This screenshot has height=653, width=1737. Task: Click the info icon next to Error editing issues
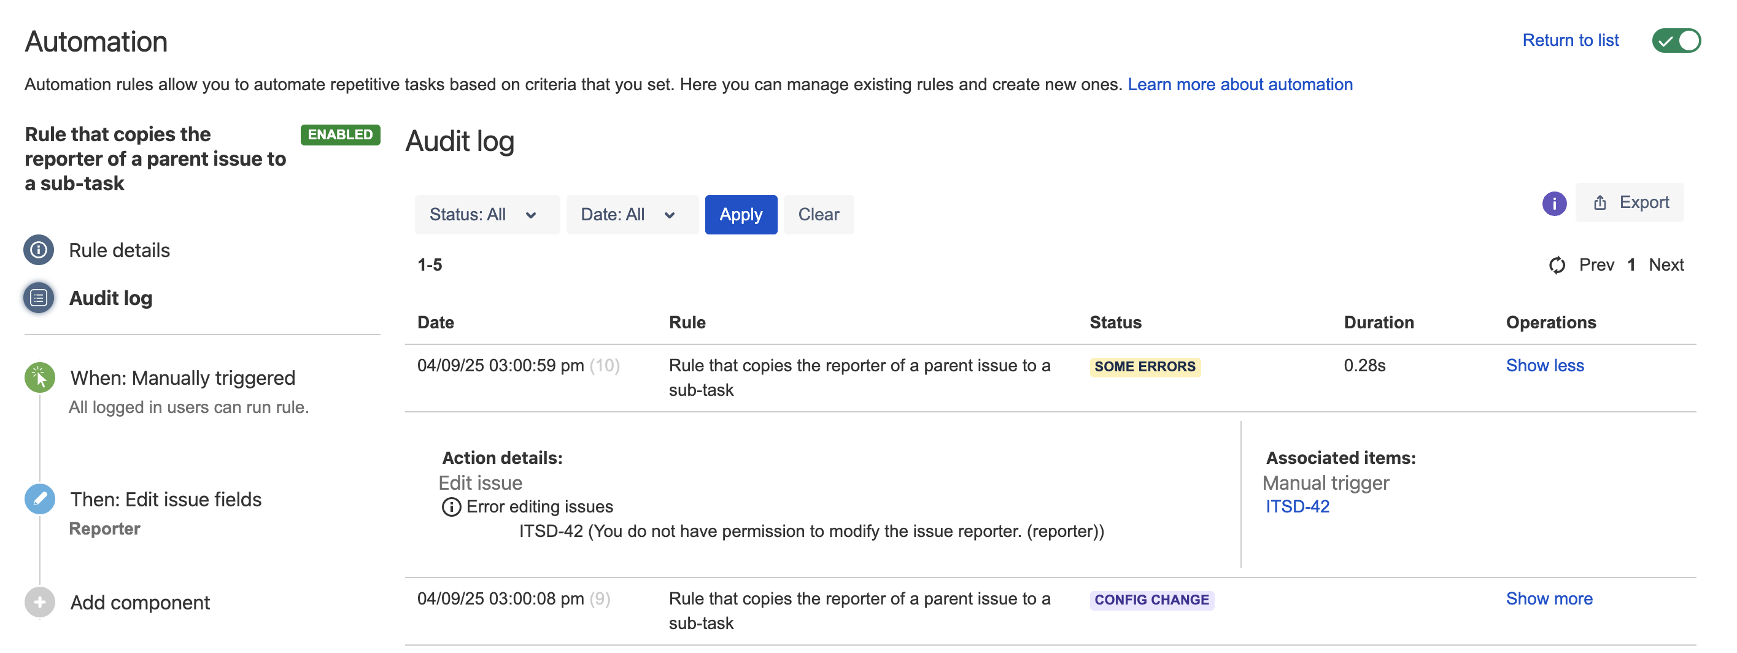450,506
